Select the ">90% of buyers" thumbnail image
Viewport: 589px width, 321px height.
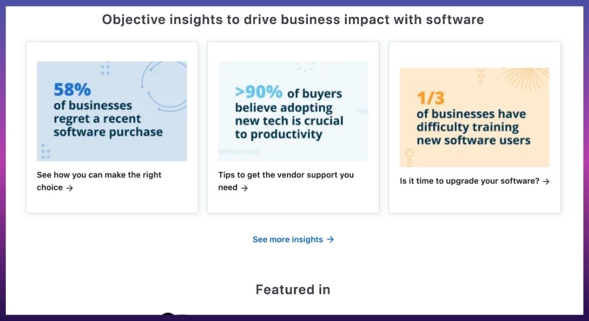tap(293, 111)
